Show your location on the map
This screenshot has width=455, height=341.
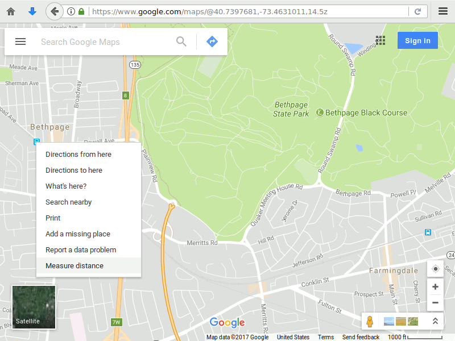point(435,269)
